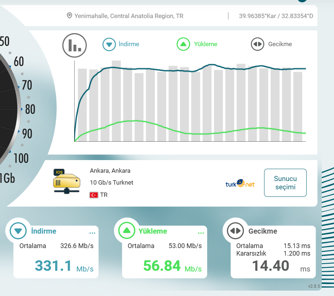
Task: Click the latency arrows icon on Gecikme card
Action: point(235,231)
